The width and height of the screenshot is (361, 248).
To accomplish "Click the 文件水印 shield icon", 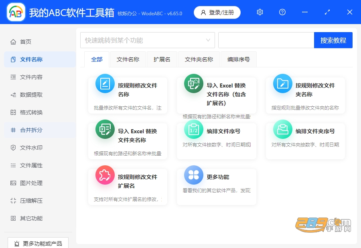I will tap(13, 148).
